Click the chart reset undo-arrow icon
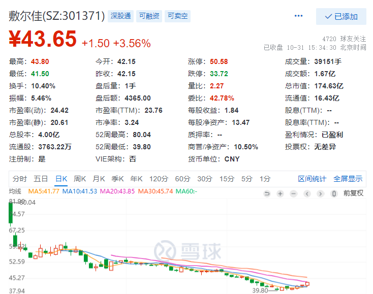The width and height of the screenshot is (373, 294). [x=267, y=193]
